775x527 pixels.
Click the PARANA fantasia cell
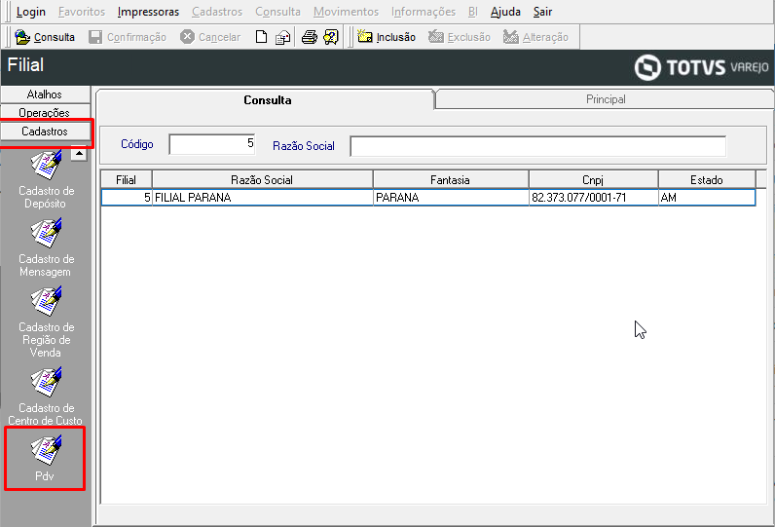tap(451, 197)
